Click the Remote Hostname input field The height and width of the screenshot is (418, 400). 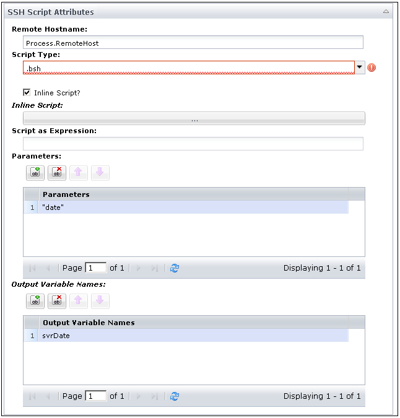click(193, 43)
